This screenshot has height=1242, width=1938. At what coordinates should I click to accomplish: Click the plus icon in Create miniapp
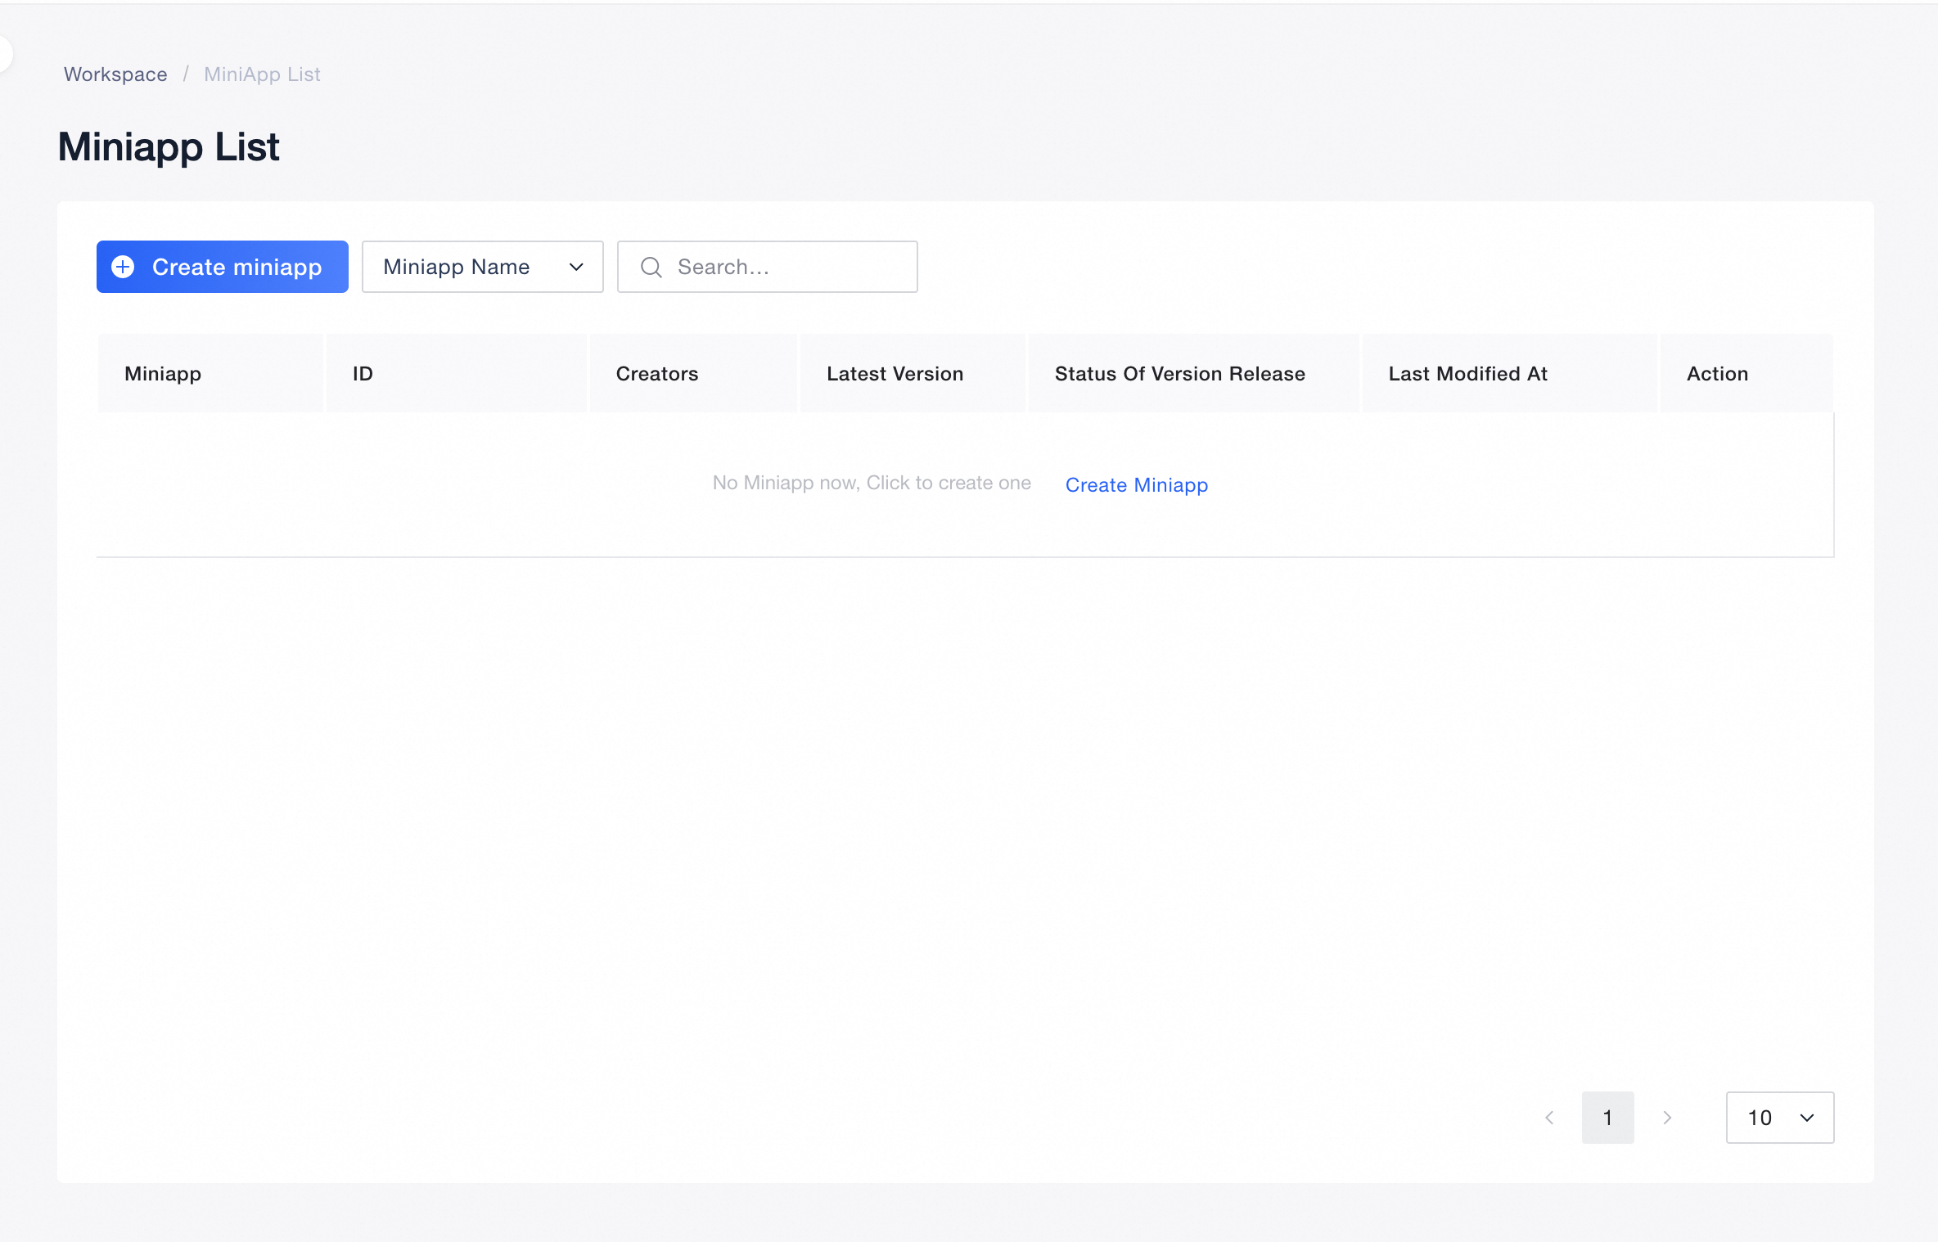point(123,267)
